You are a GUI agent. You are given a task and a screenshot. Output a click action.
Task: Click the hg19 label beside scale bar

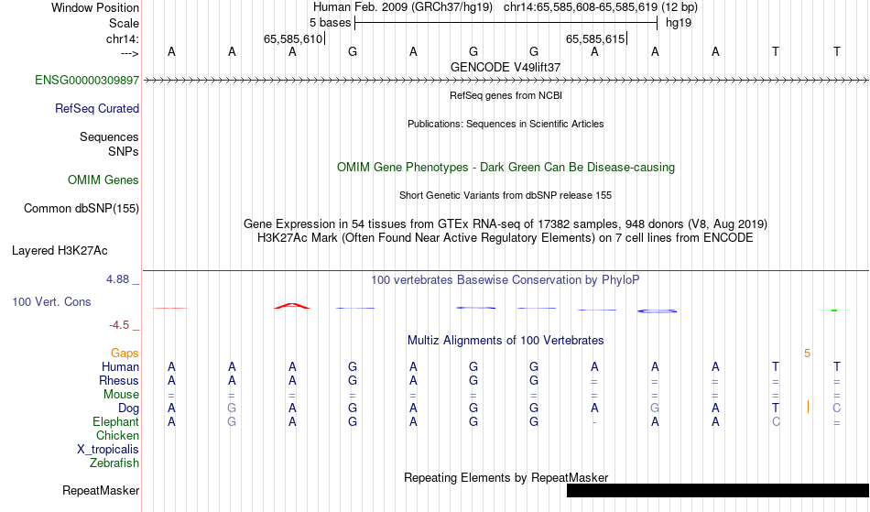679,23
